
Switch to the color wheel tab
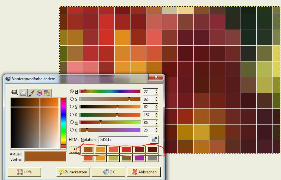coord(39,93)
